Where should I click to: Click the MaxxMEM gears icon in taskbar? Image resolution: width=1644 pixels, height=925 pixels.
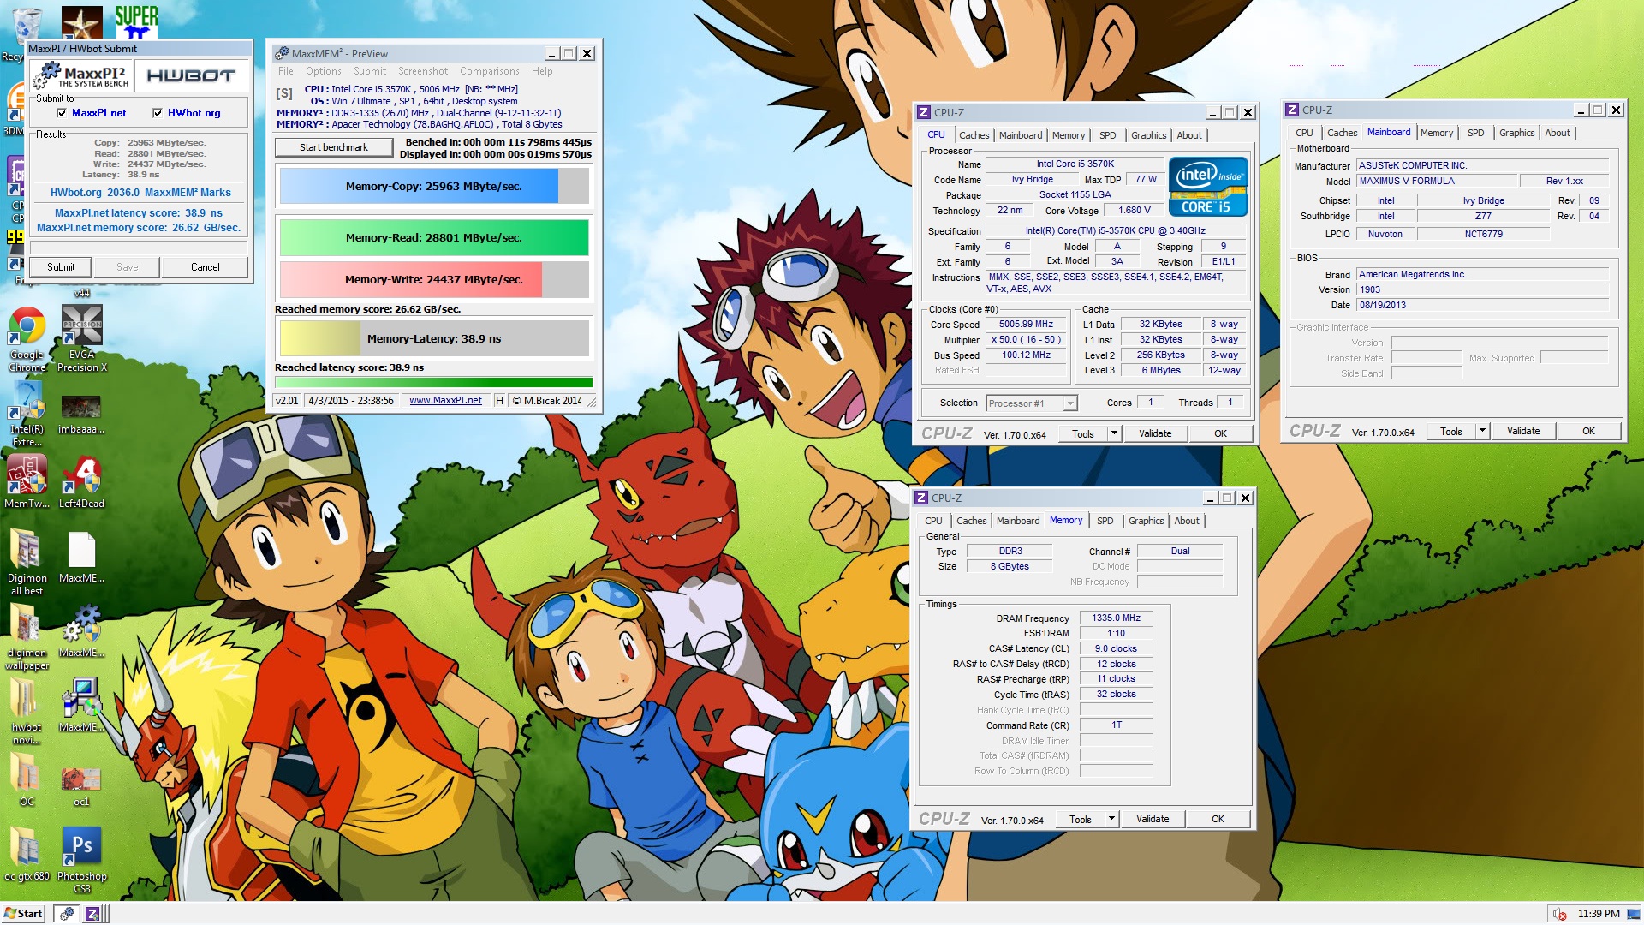coord(67,913)
